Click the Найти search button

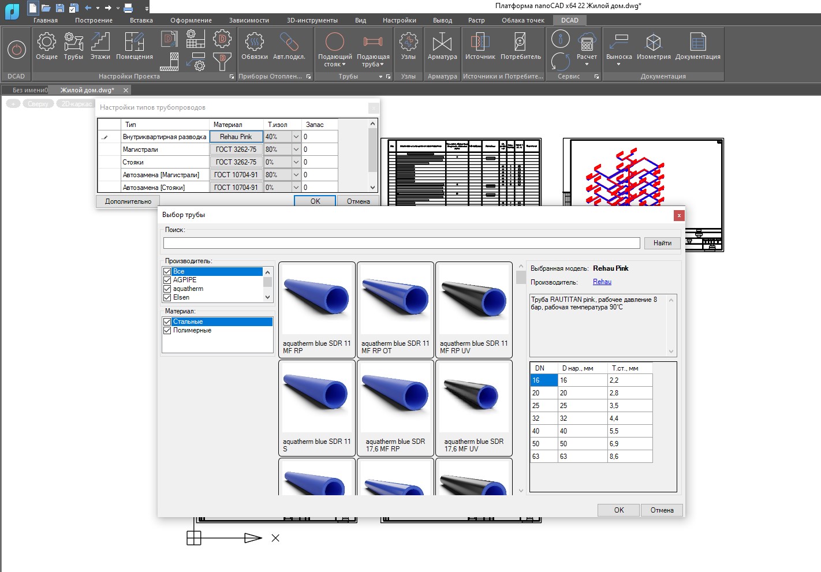(x=662, y=243)
